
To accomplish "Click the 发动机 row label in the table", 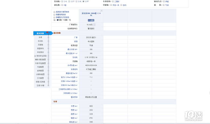I will coord(75,57).
